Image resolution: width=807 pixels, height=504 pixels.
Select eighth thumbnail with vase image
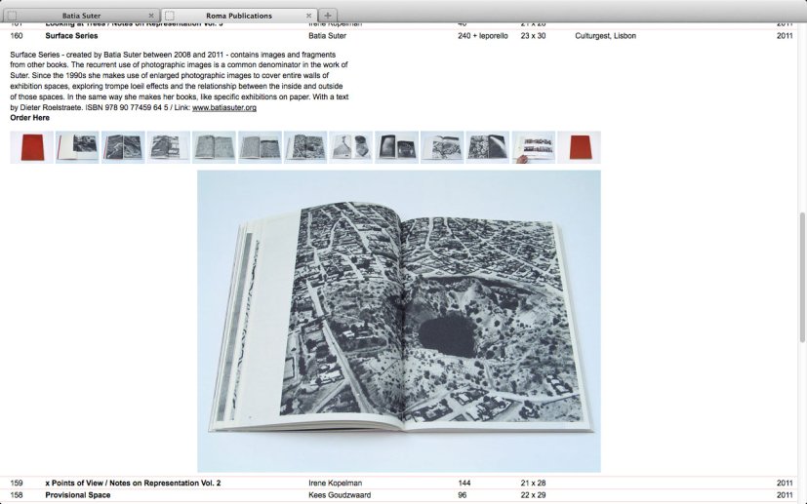click(x=351, y=147)
